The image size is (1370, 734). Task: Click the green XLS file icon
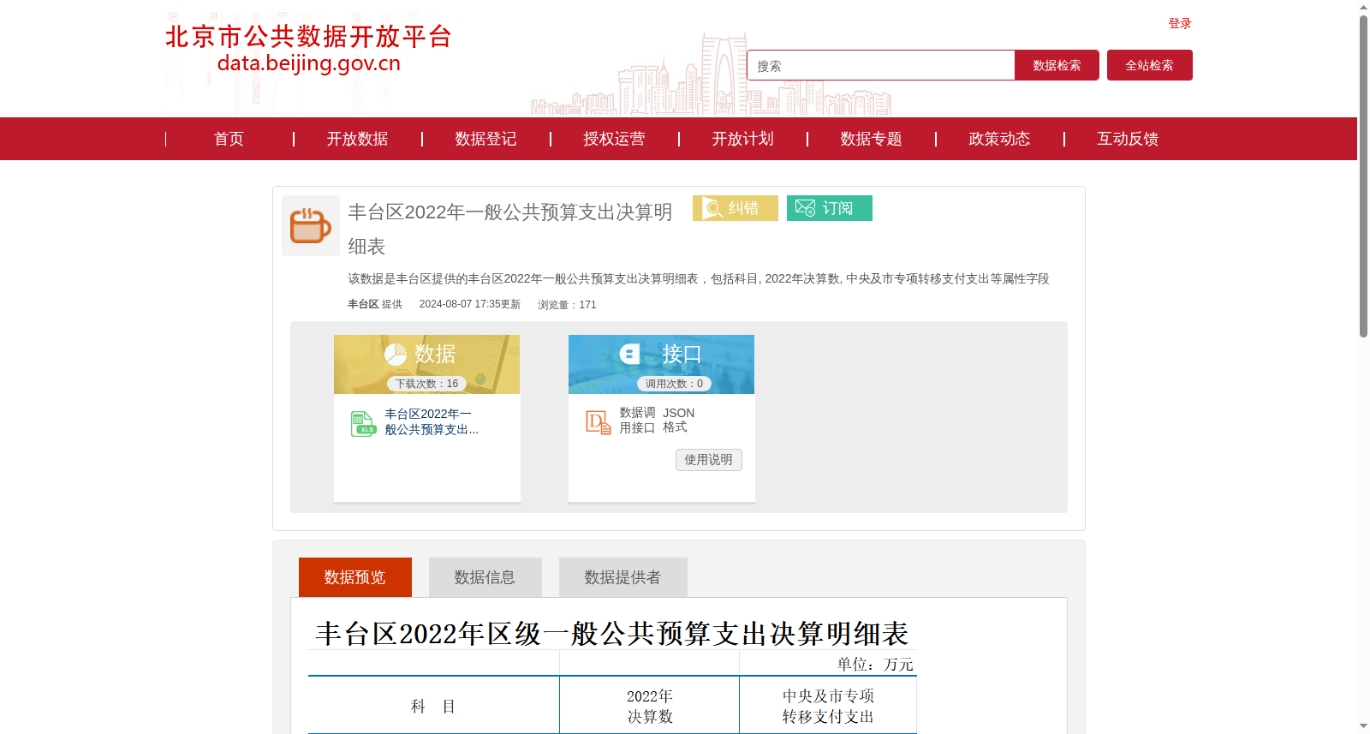point(363,424)
